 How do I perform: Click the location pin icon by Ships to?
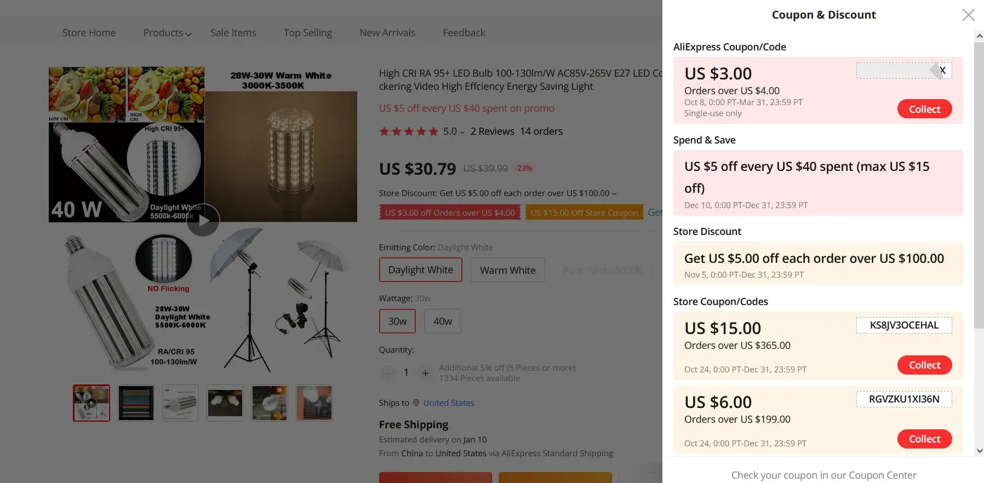click(416, 403)
